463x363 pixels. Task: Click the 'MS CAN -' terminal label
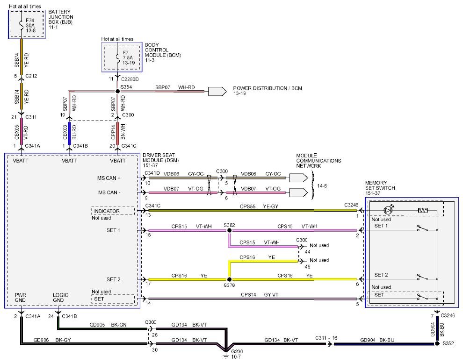click(109, 192)
